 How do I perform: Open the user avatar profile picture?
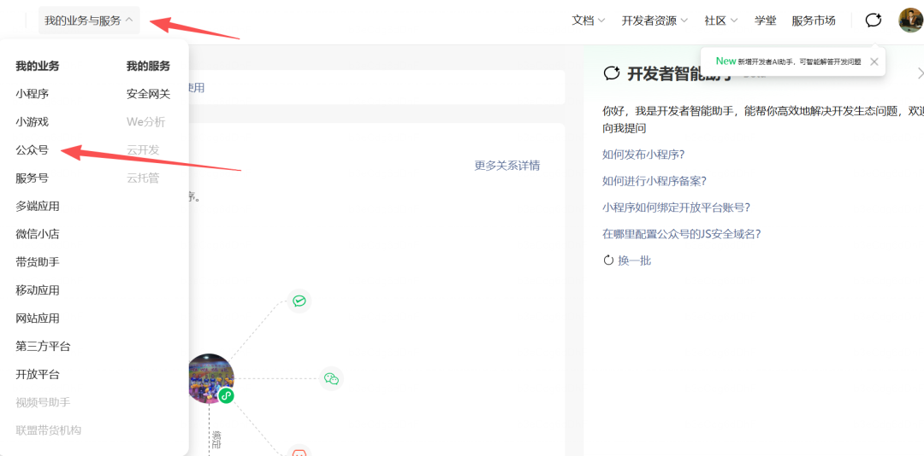[x=910, y=20]
